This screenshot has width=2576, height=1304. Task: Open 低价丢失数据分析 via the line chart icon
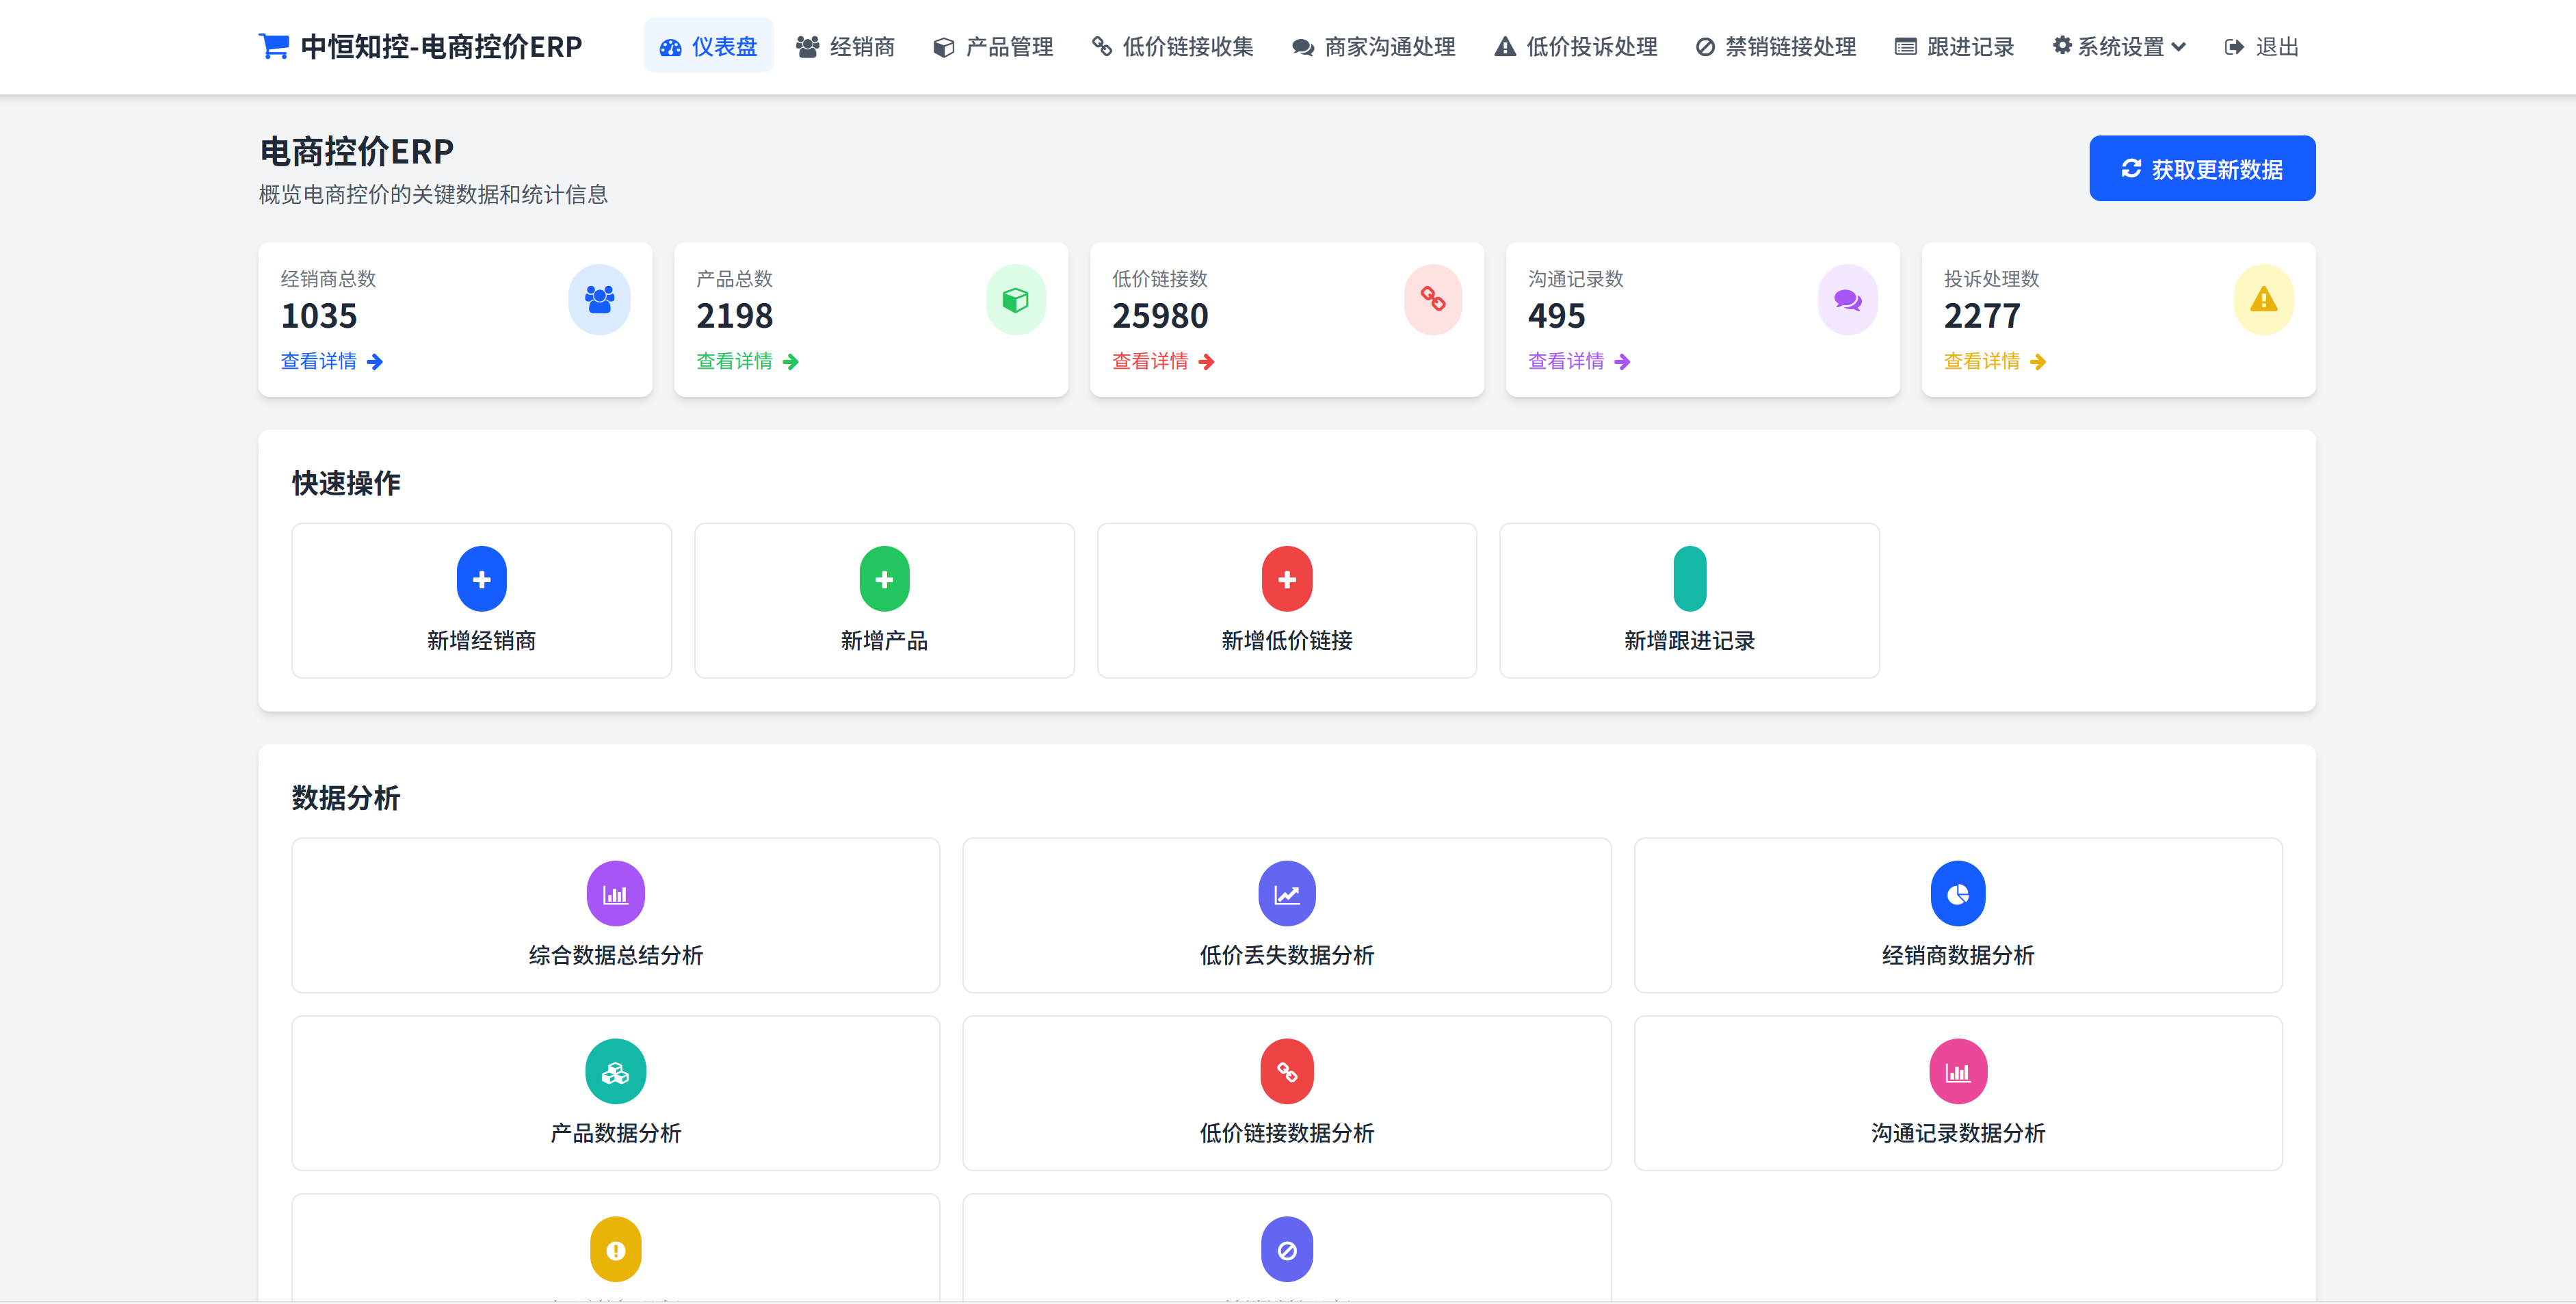pyautogui.click(x=1286, y=894)
